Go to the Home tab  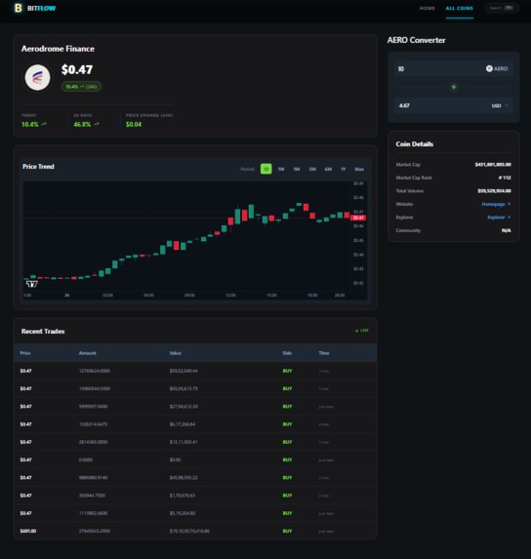click(427, 8)
